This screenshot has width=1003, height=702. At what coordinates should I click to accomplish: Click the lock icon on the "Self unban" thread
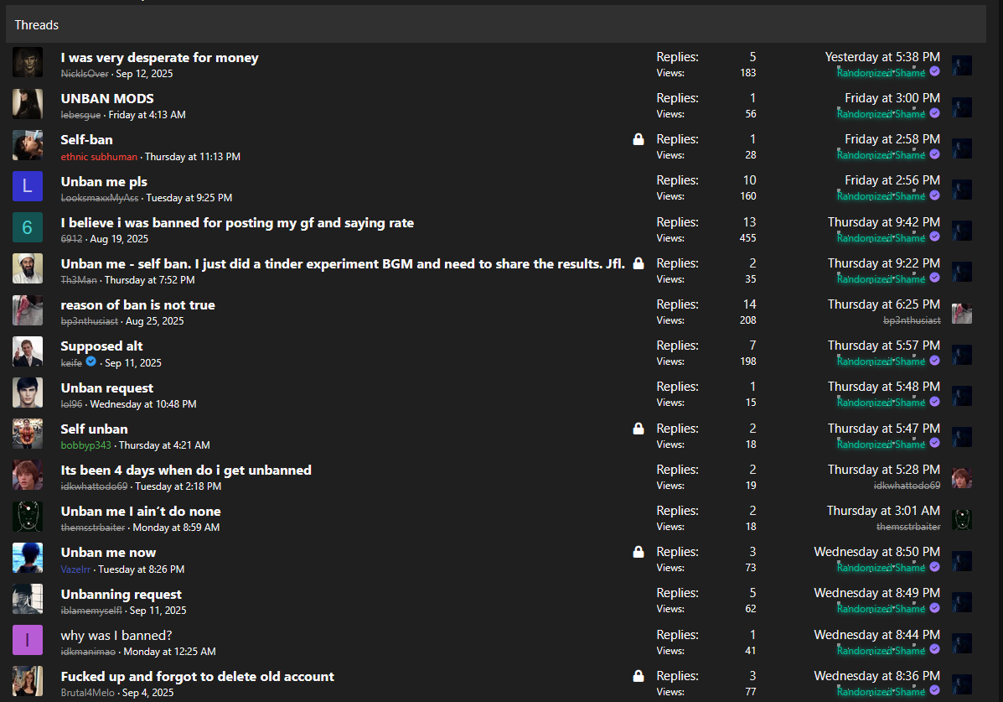639,429
